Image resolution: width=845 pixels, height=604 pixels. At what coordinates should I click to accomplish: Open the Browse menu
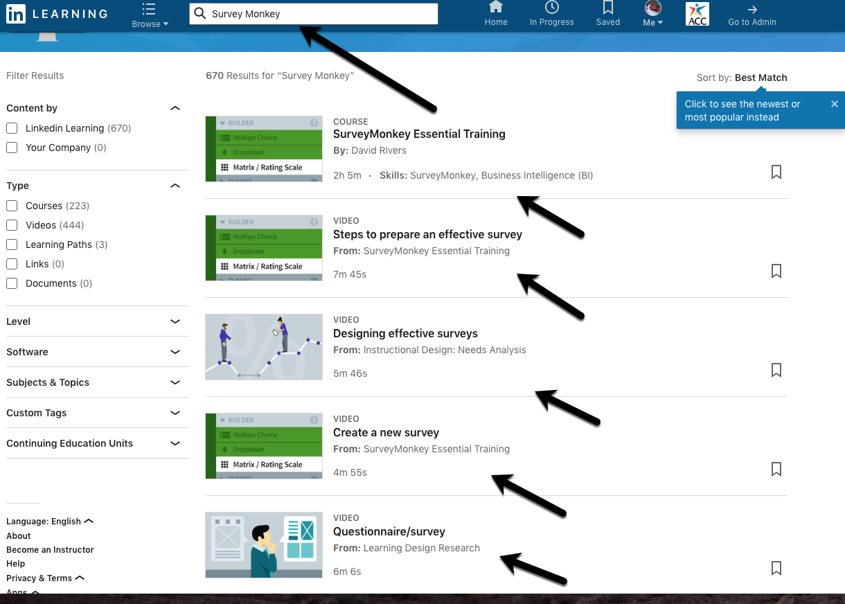[150, 15]
